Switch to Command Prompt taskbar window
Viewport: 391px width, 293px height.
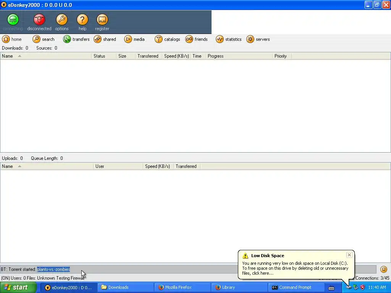(x=296, y=288)
